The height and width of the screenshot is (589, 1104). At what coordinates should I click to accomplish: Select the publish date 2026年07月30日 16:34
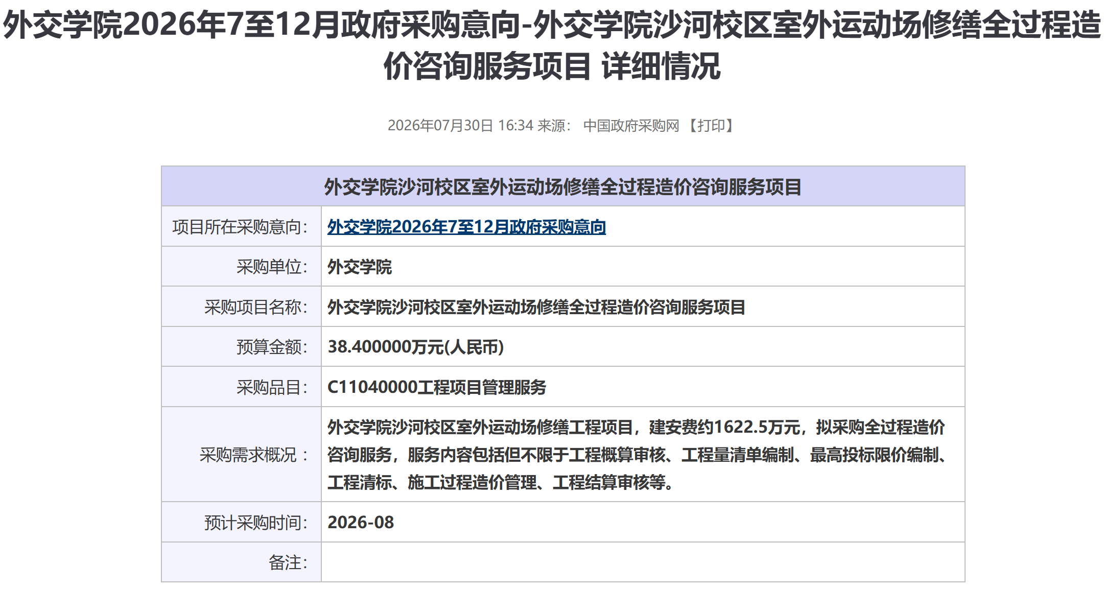click(x=460, y=126)
